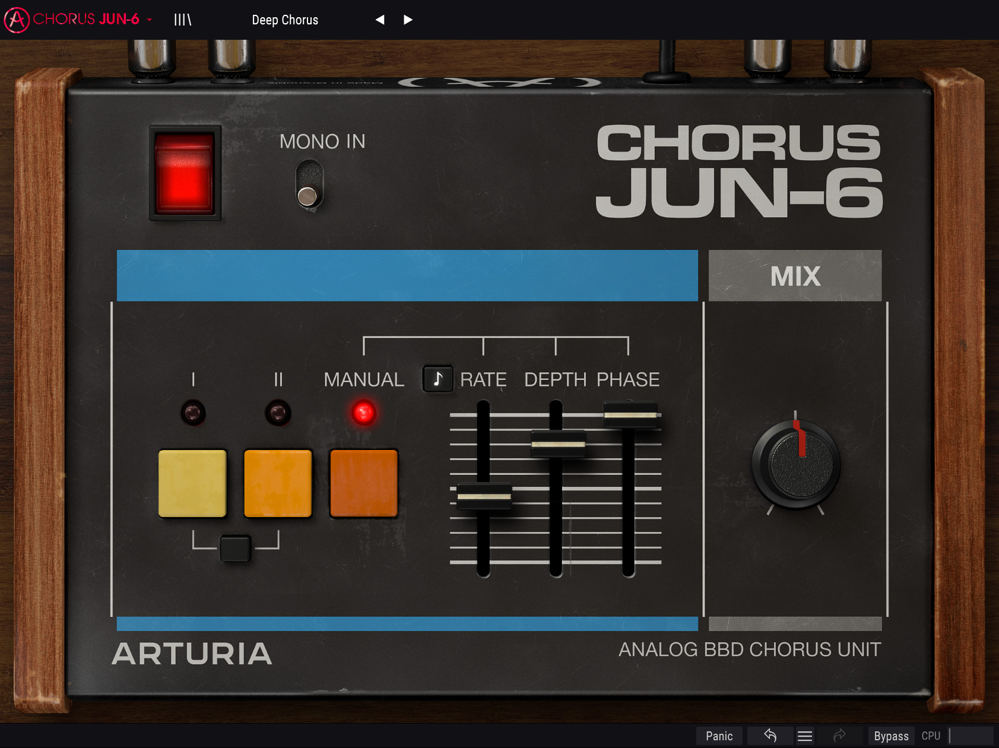Screen dimensions: 999x748
Task: Select the previous preset arrow
Action: point(380,20)
